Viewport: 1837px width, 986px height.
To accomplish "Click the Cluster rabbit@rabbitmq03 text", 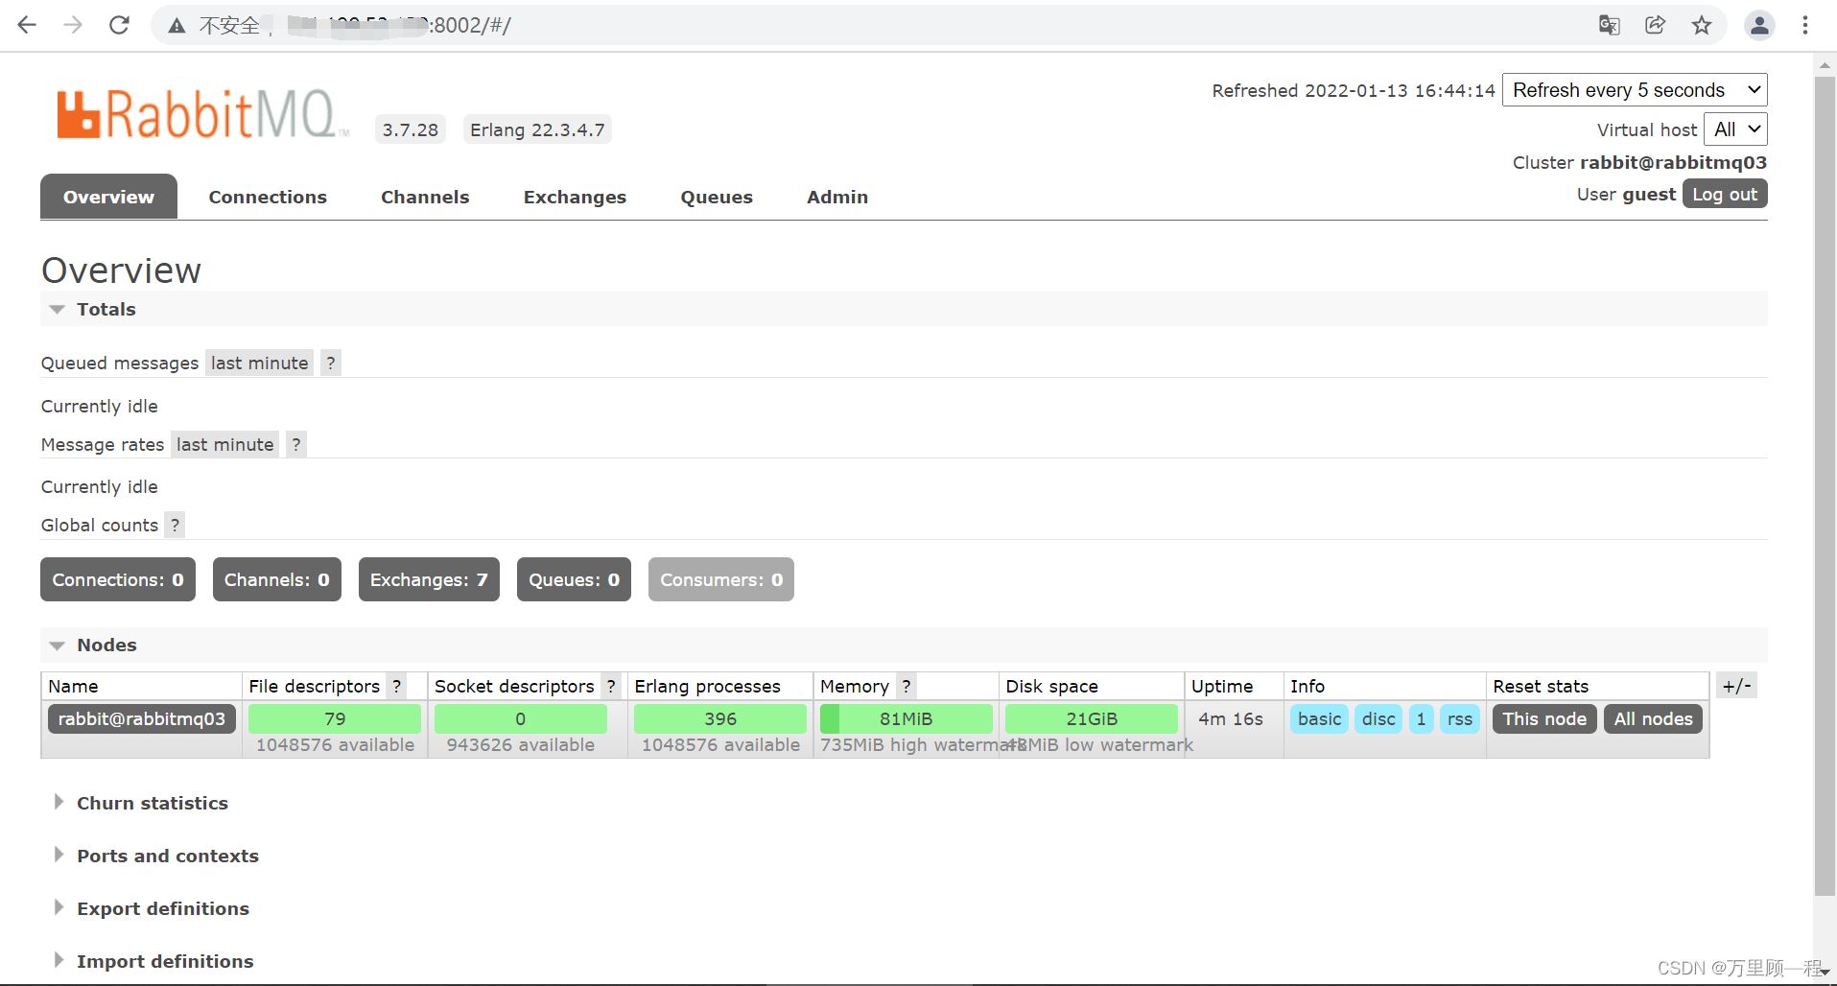I will 1639,162.
